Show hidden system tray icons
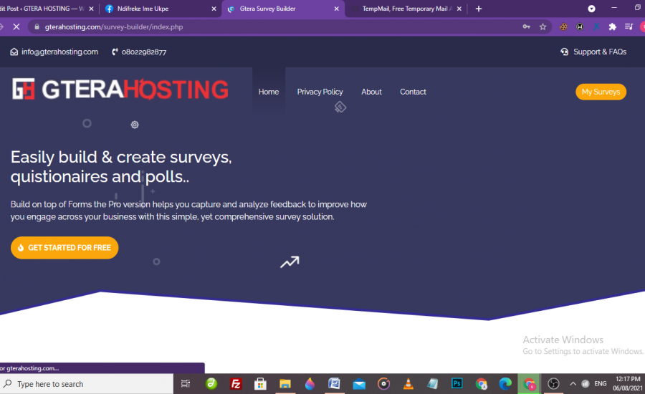The width and height of the screenshot is (645, 394). pyautogui.click(x=573, y=384)
